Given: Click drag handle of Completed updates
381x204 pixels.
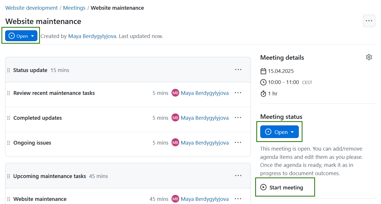Looking at the screenshot, I should coord(9,118).
